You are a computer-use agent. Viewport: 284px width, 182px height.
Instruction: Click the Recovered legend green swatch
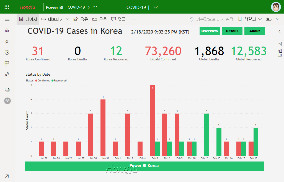point(53,81)
